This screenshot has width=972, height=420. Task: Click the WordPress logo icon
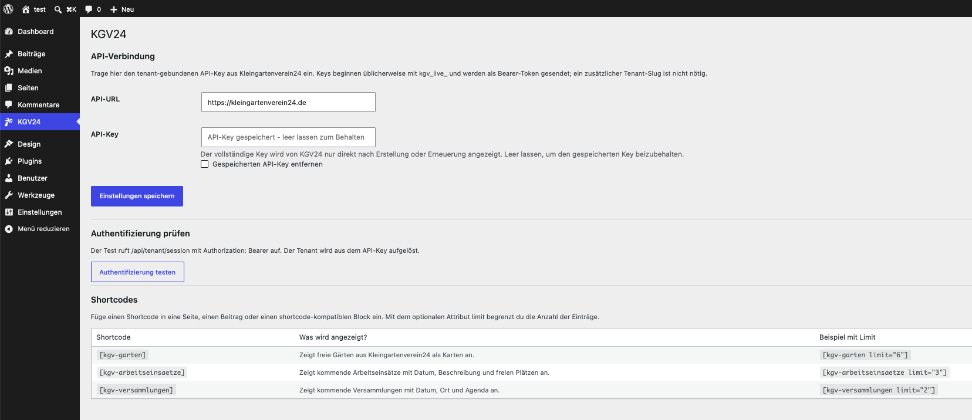pos(8,9)
